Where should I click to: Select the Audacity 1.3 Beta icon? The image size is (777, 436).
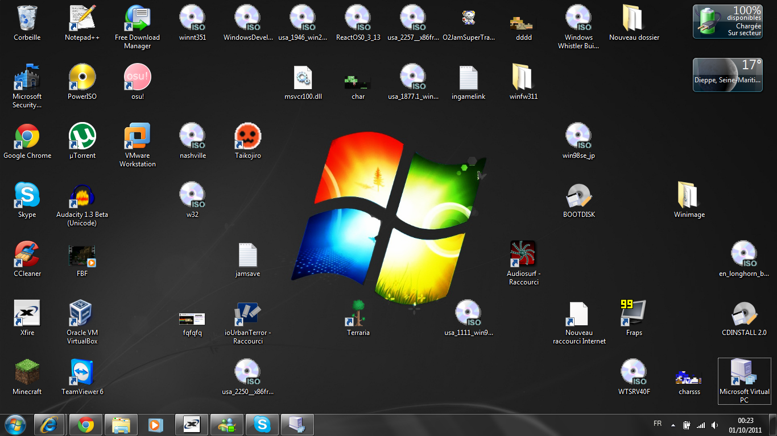pyautogui.click(x=82, y=196)
